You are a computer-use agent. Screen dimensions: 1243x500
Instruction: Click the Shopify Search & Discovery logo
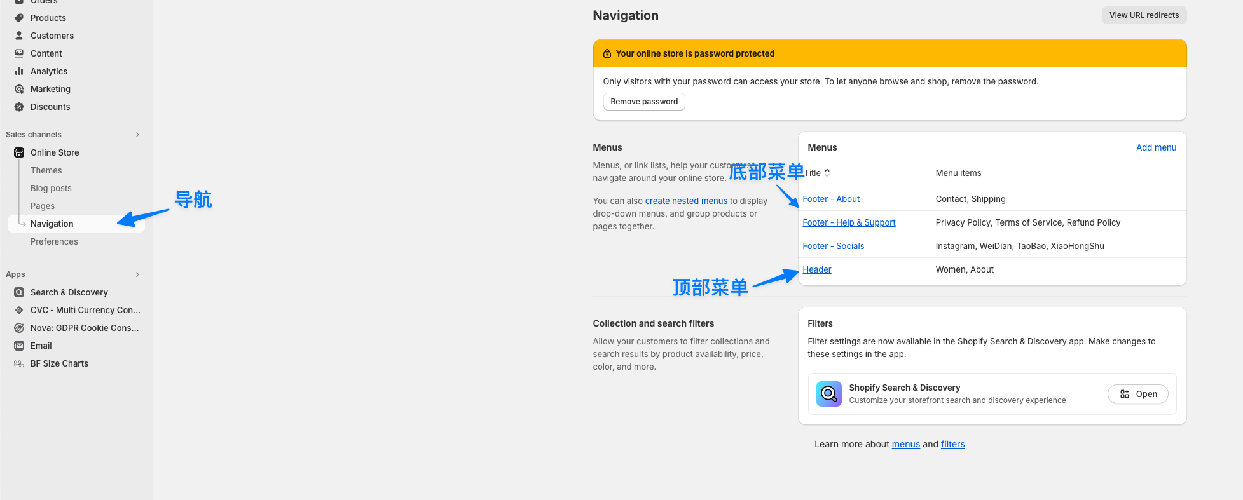(x=828, y=394)
